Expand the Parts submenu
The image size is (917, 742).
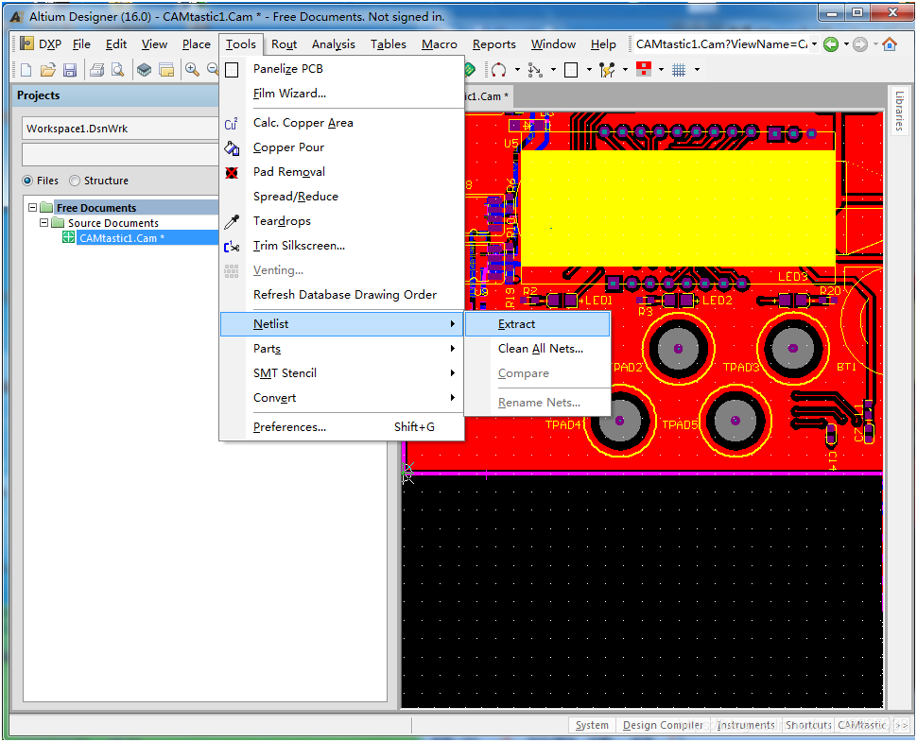tap(453, 349)
